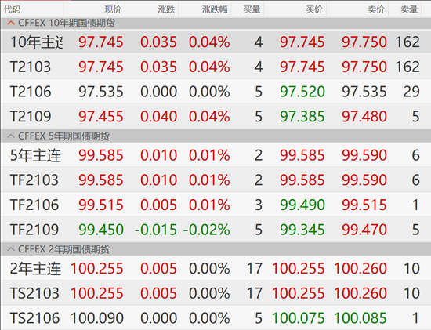The image size is (431, 330).
Task: Click T2109 change value 0.040
Action: click(x=158, y=116)
